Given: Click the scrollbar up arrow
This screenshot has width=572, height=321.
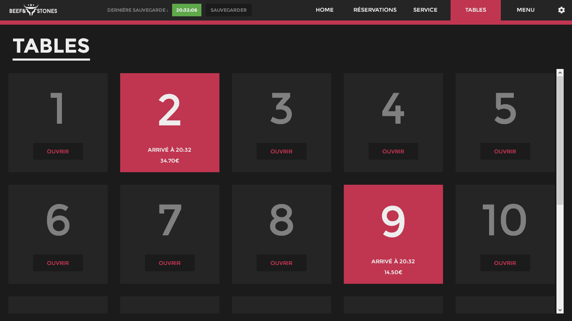Looking at the screenshot, I should 560,73.
